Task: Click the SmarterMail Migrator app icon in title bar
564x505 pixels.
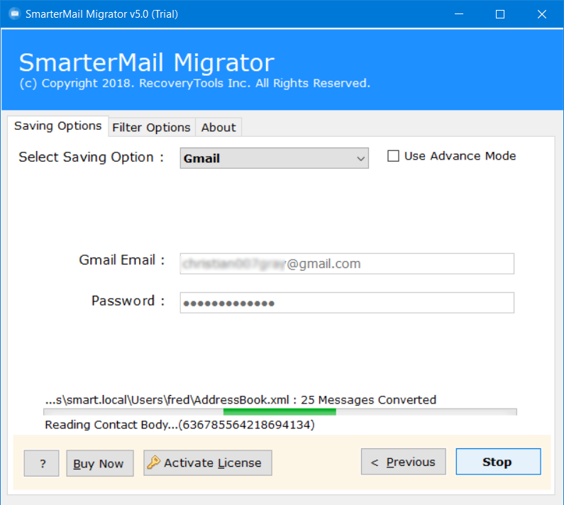Action: pyautogui.click(x=14, y=13)
